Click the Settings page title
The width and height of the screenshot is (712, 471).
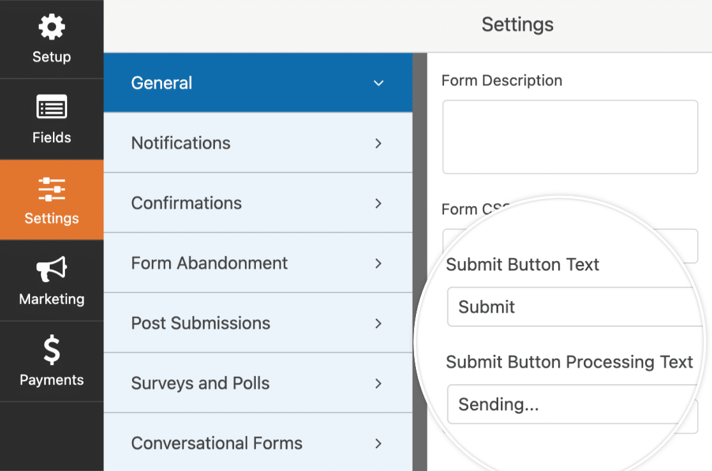point(517,24)
